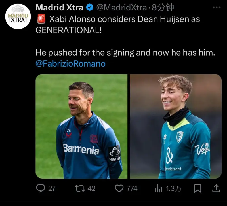227x206 pixels.
Task: Click the tweet text about GENERATIONAL
Action: click(x=117, y=25)
